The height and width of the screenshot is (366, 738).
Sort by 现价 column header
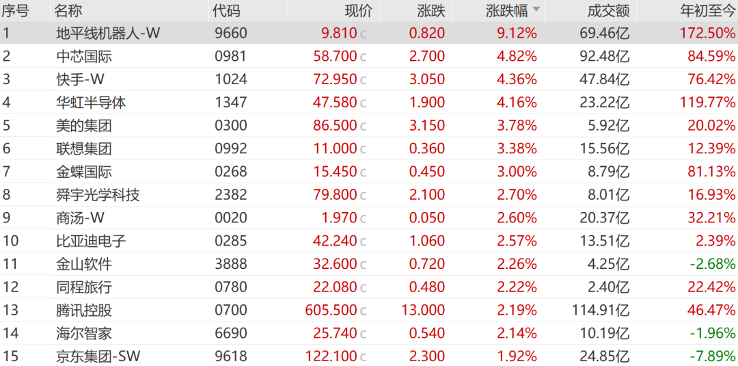click(359, 10)
